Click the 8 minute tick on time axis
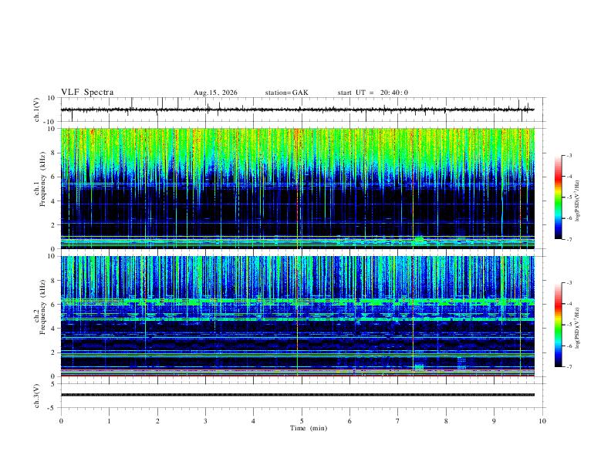The image size is (611, 472). tap(446, 421)
